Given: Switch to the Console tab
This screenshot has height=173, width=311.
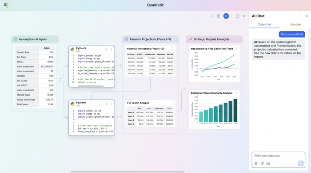Looking at the screenshot, I should click(295, 24).
